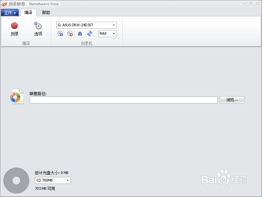
Task: Switch to the 帮助 (Help) tab
Action: 46,12
